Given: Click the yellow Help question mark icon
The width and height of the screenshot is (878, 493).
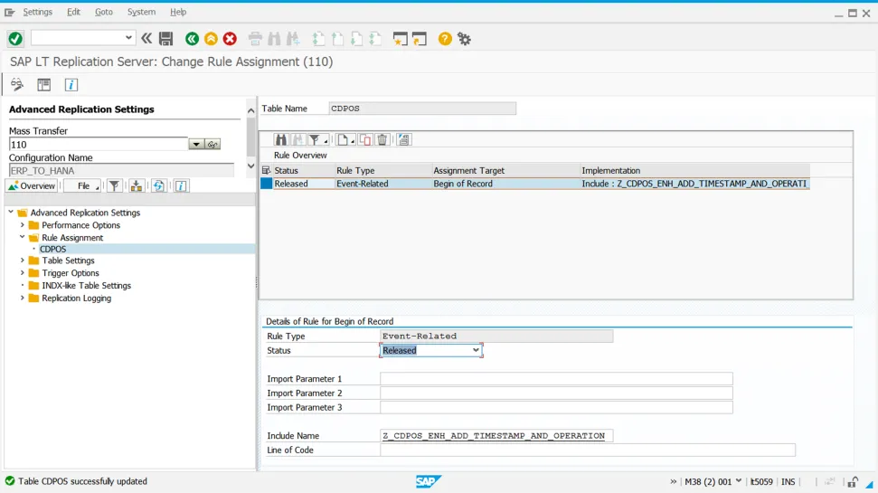Looking at the screenshot, I should pyautogui.click(x=445, y=39).
